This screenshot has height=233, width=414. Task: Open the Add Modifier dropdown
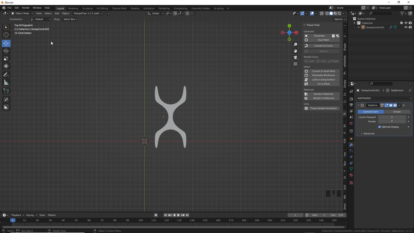tap(384, 98)
